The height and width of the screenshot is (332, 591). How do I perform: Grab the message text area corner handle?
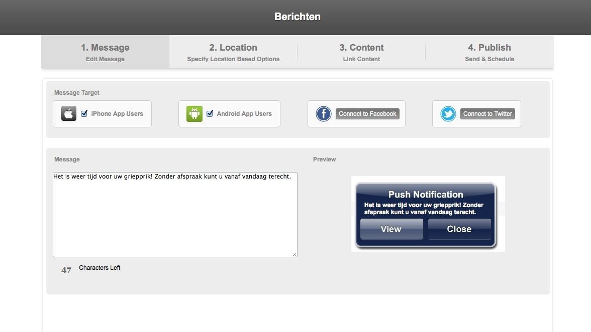(294, 255)
